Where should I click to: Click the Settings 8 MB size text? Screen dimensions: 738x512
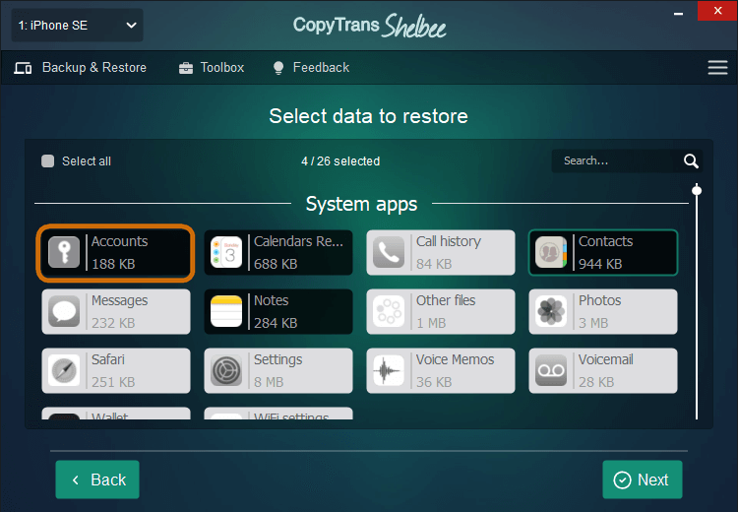pyautogui.click(x=269, y=382)
